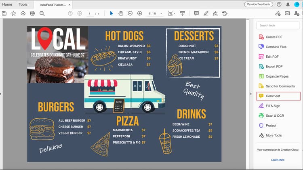The width and height of the screenshot is (303, 170).
Task: Collapse the right tools pane
Action: (251, 94)
